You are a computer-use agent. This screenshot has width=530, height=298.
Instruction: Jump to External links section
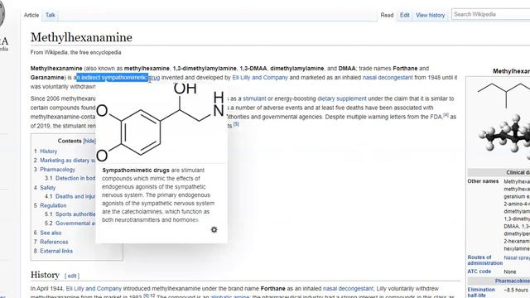pos(56,251)
